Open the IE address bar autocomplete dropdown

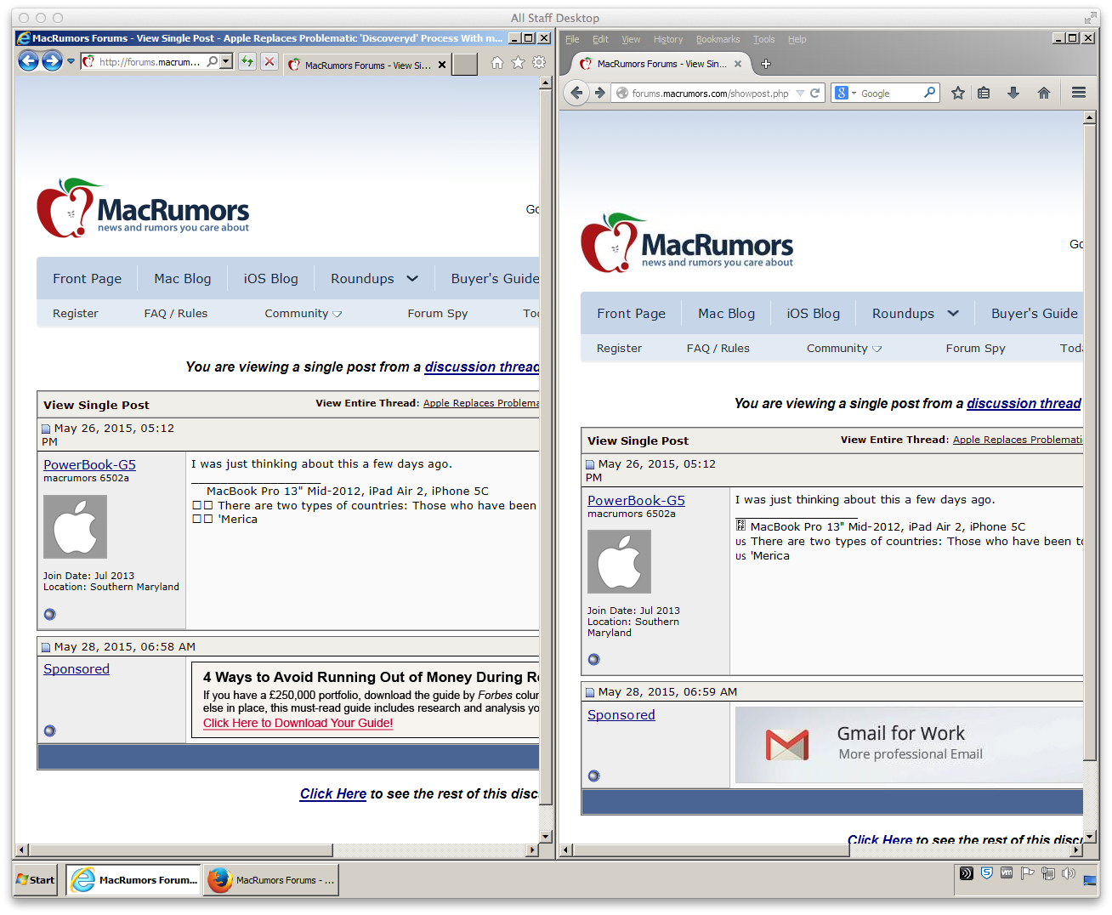(225, 61)
